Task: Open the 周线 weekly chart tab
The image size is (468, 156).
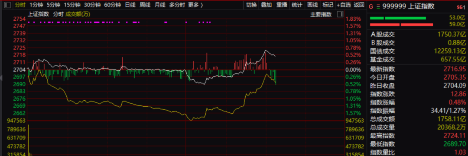Action: pos(145,5)
